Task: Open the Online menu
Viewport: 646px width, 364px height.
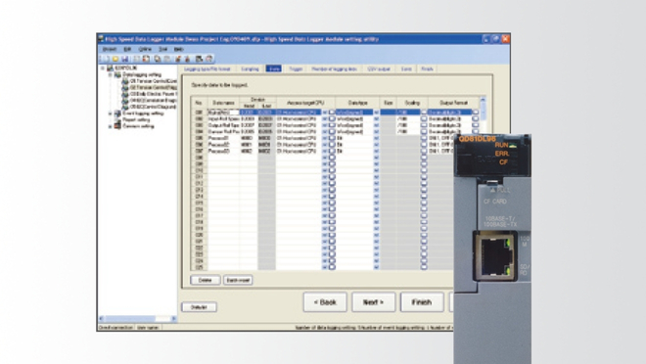Action: pyautogui.click(x=145, y=49)
